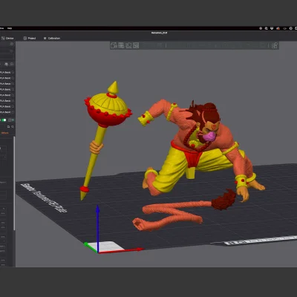
Task: Click the save preset icon beside the search magnifier
Action: [8, 127]
